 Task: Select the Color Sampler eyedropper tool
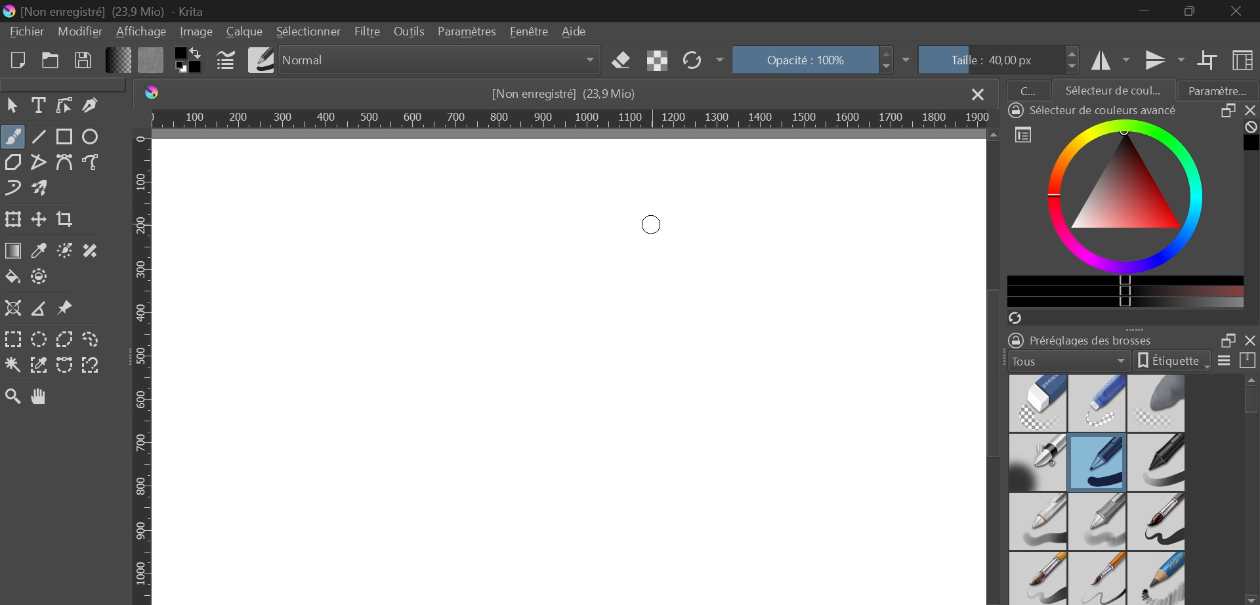tap(39, 251)
